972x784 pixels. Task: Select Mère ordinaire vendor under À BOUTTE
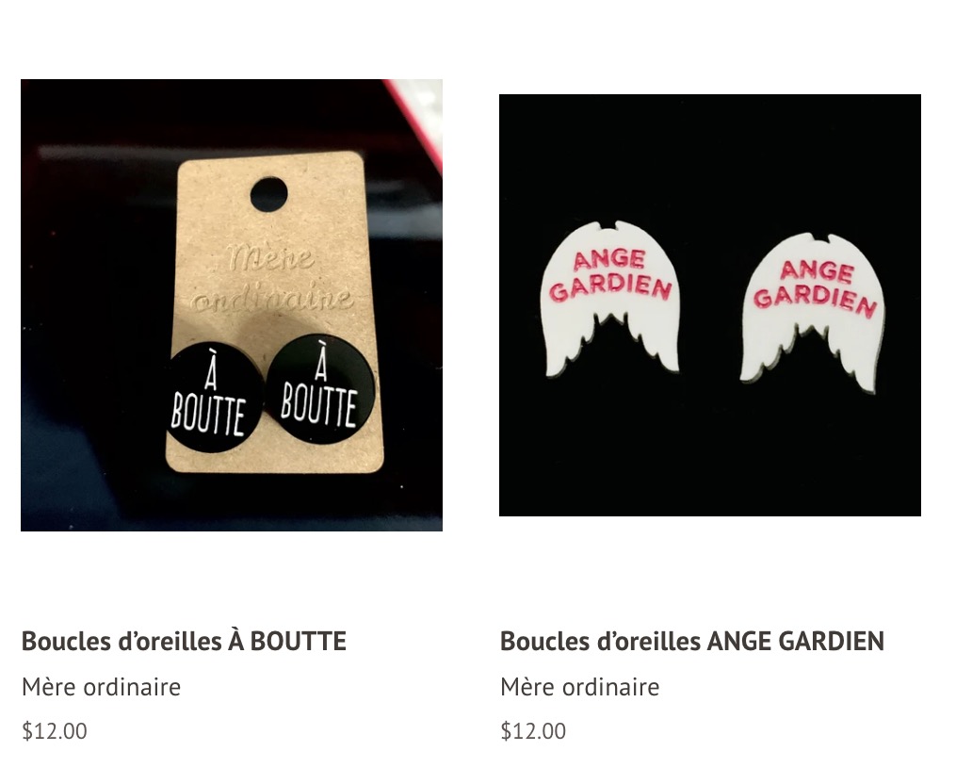click(101, 687)
